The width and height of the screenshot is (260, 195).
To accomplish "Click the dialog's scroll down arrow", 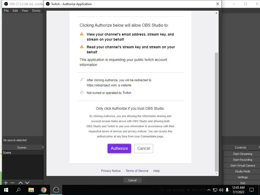I will 216,174.
